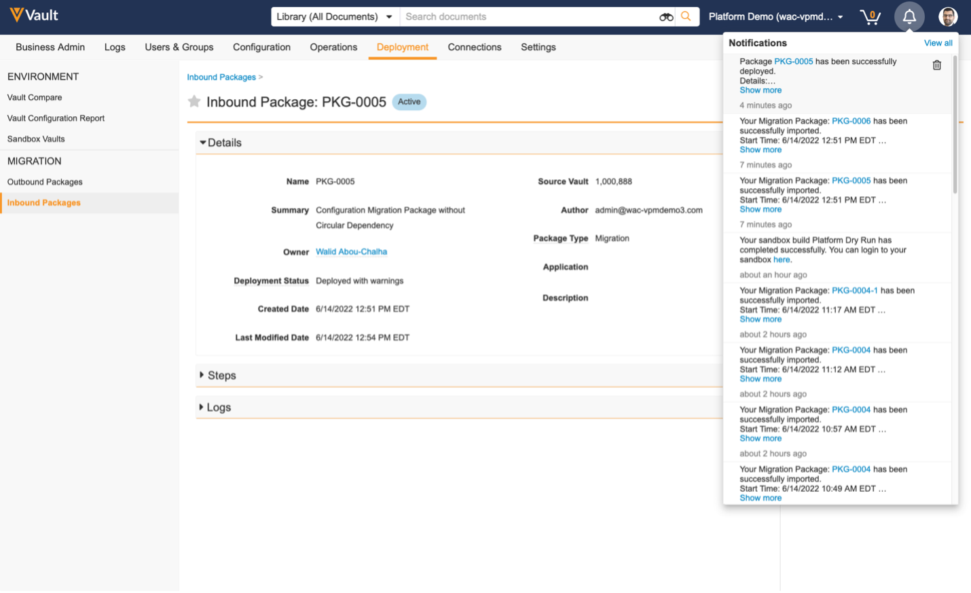The width and height of the screenshot is (971, 593).
Task: Toggle the favorite star for PKG-0005
Action: 194,102
